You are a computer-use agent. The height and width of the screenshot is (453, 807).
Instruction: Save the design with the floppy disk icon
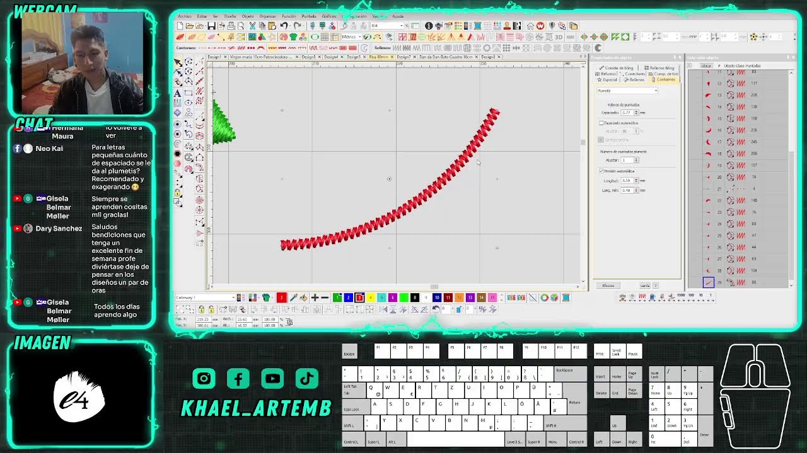coord(211,25)
